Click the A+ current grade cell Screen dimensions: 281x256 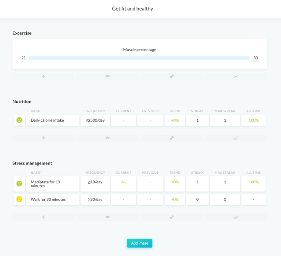coord(123,184)
